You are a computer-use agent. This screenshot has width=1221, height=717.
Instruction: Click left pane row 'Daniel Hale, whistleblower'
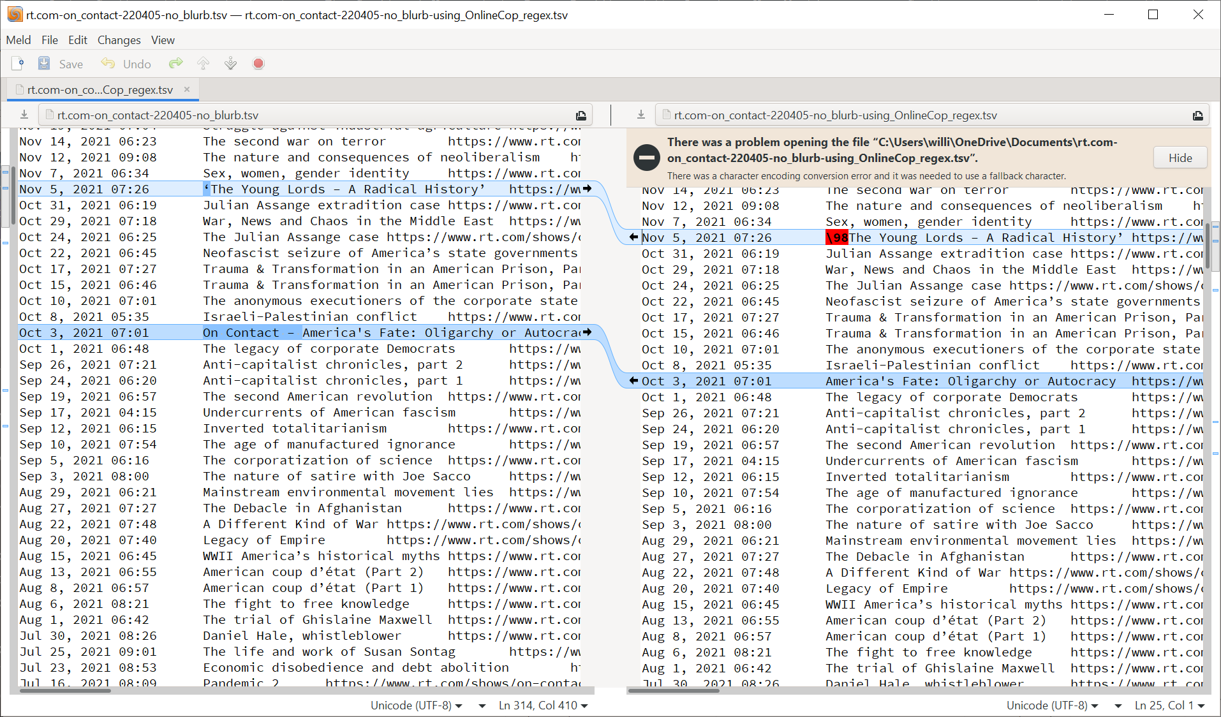pyautogui.click(x=300, y=635)
